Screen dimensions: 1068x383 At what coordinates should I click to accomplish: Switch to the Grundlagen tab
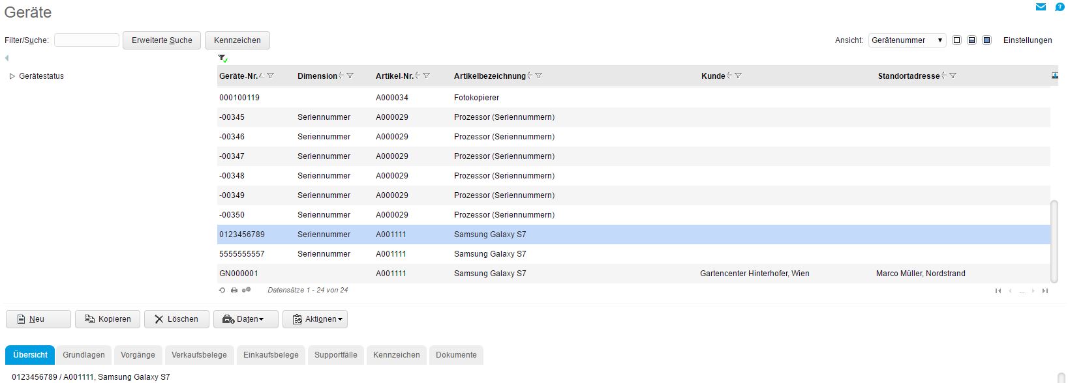click(84, 355)
